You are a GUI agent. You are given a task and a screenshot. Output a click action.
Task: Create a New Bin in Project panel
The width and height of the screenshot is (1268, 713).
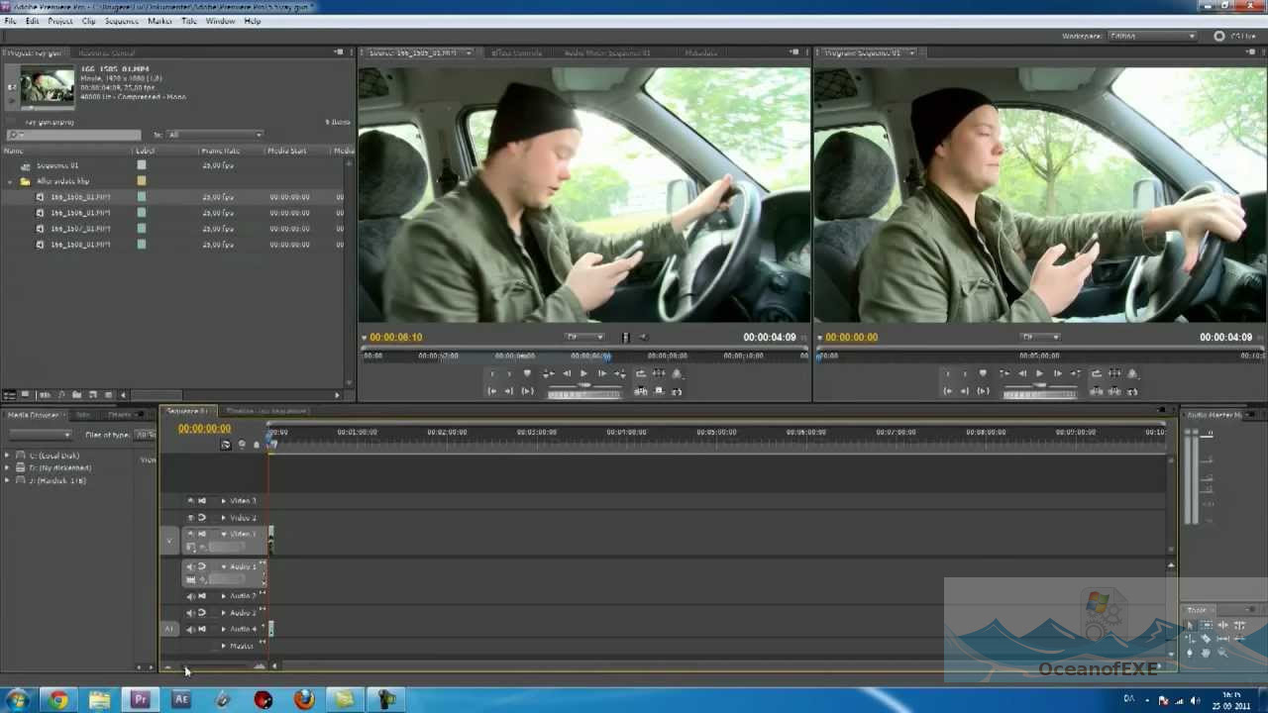coord(76,395)
